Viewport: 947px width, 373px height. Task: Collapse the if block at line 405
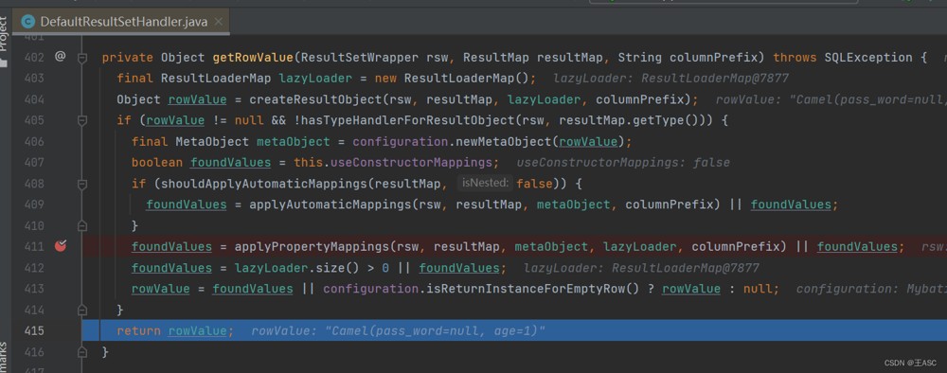pyautogui.click(x=82, y=121)
